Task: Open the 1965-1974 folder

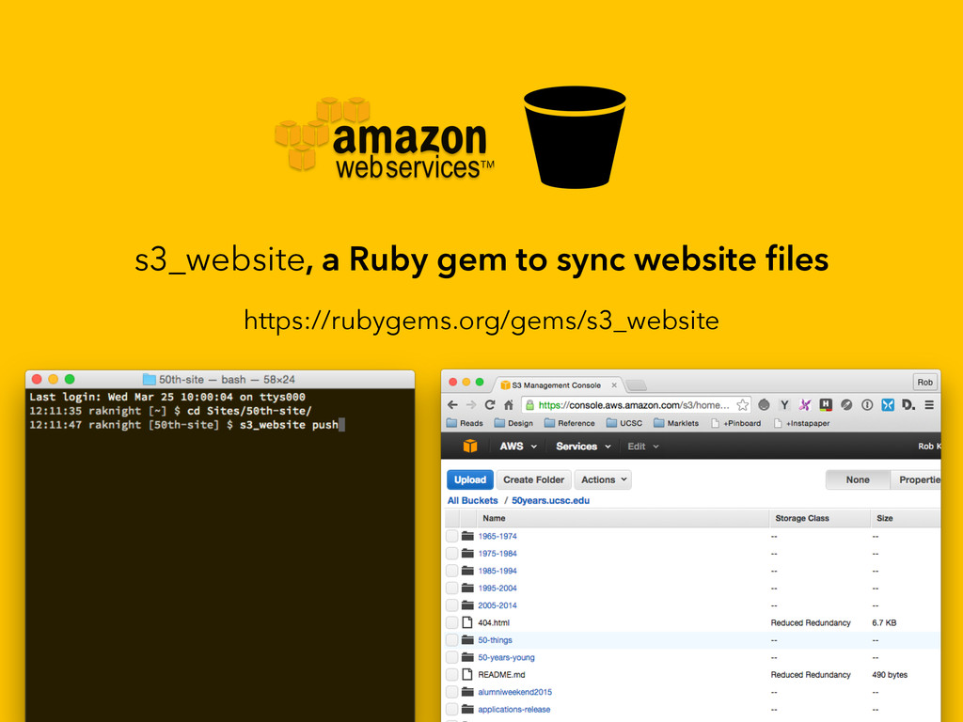Action: pos(497,536)
